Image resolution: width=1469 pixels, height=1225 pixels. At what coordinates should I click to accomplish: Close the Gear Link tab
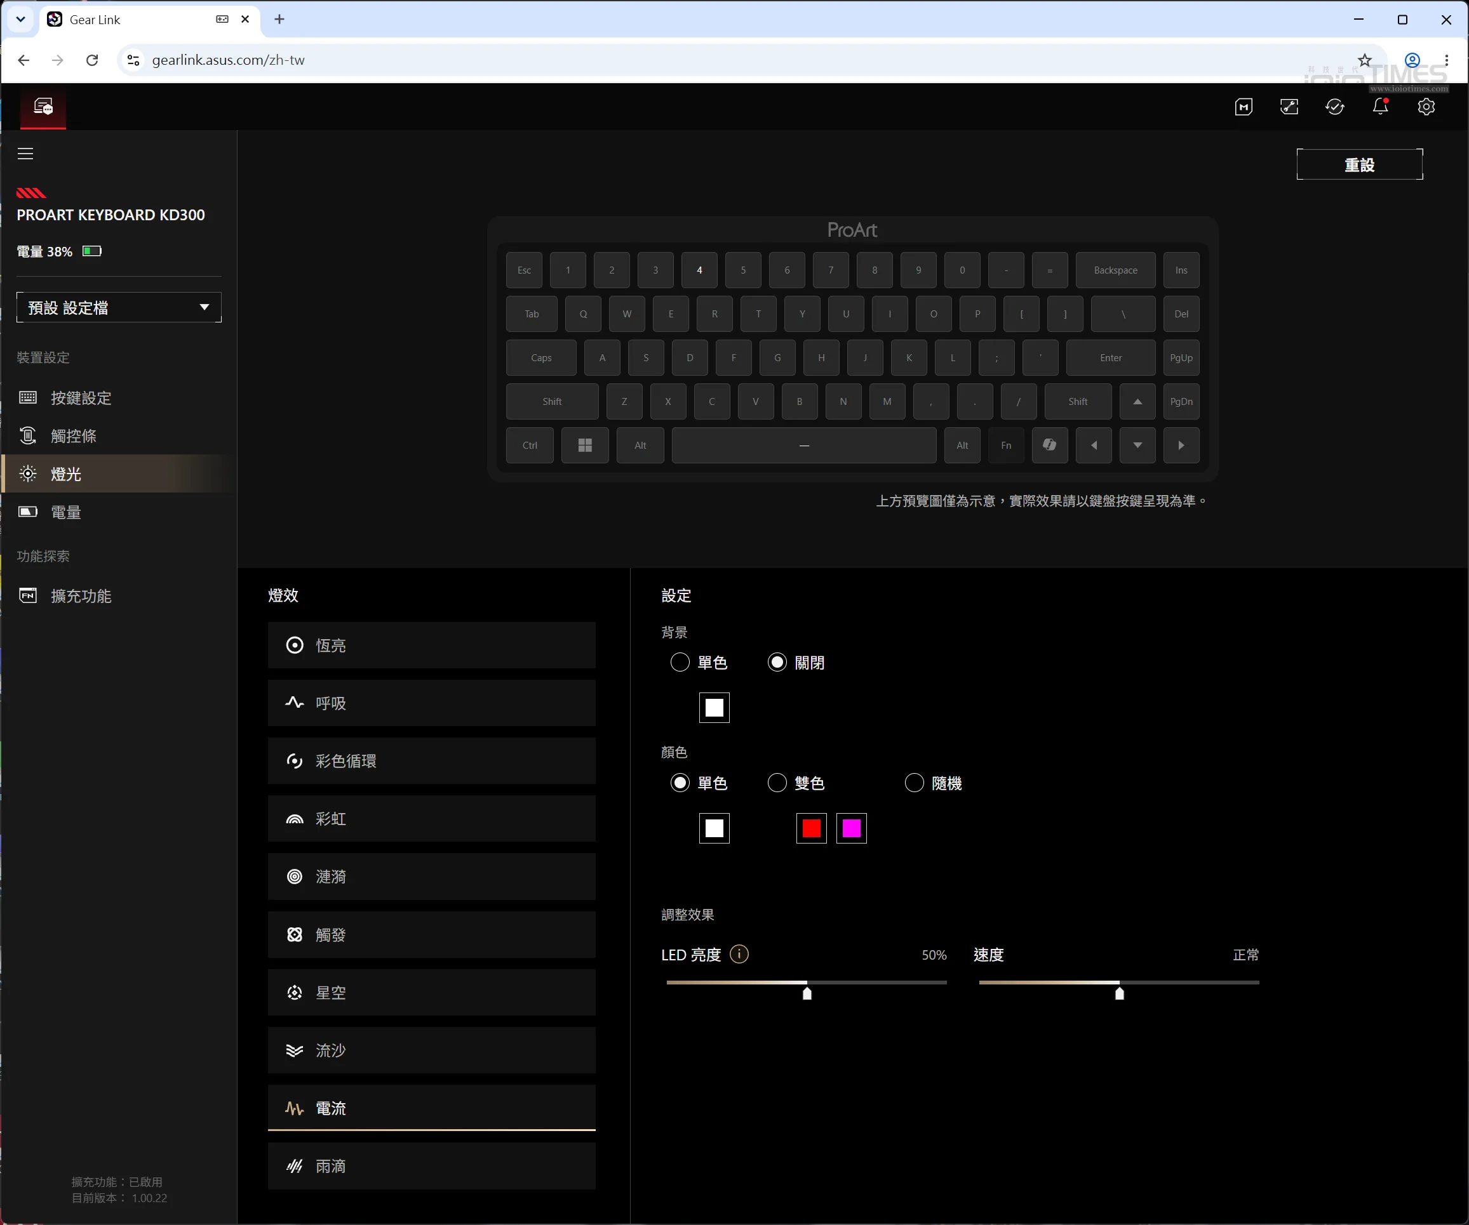245,20
